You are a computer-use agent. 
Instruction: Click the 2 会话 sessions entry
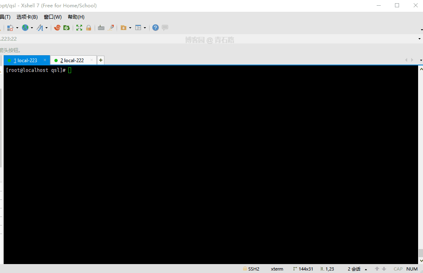(354, 269)
